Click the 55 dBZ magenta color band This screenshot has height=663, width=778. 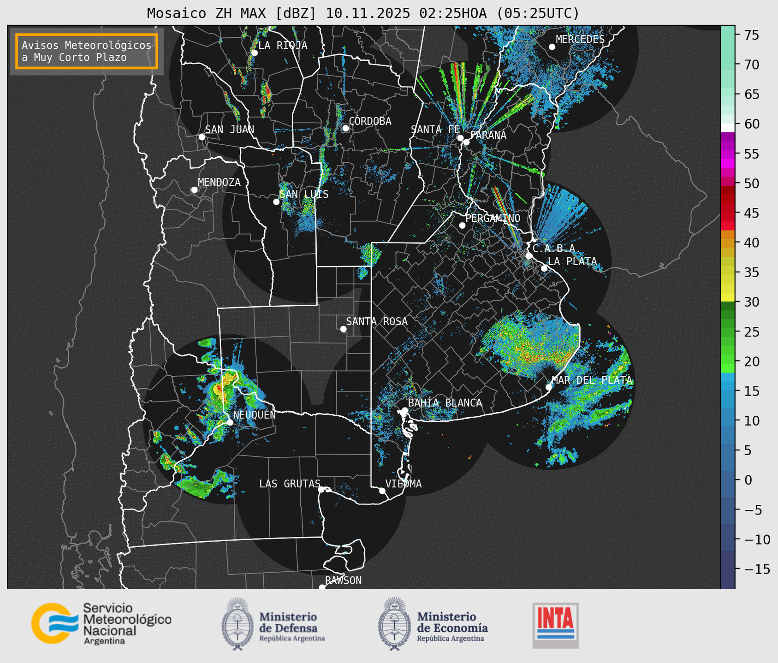tap(728, 154)
